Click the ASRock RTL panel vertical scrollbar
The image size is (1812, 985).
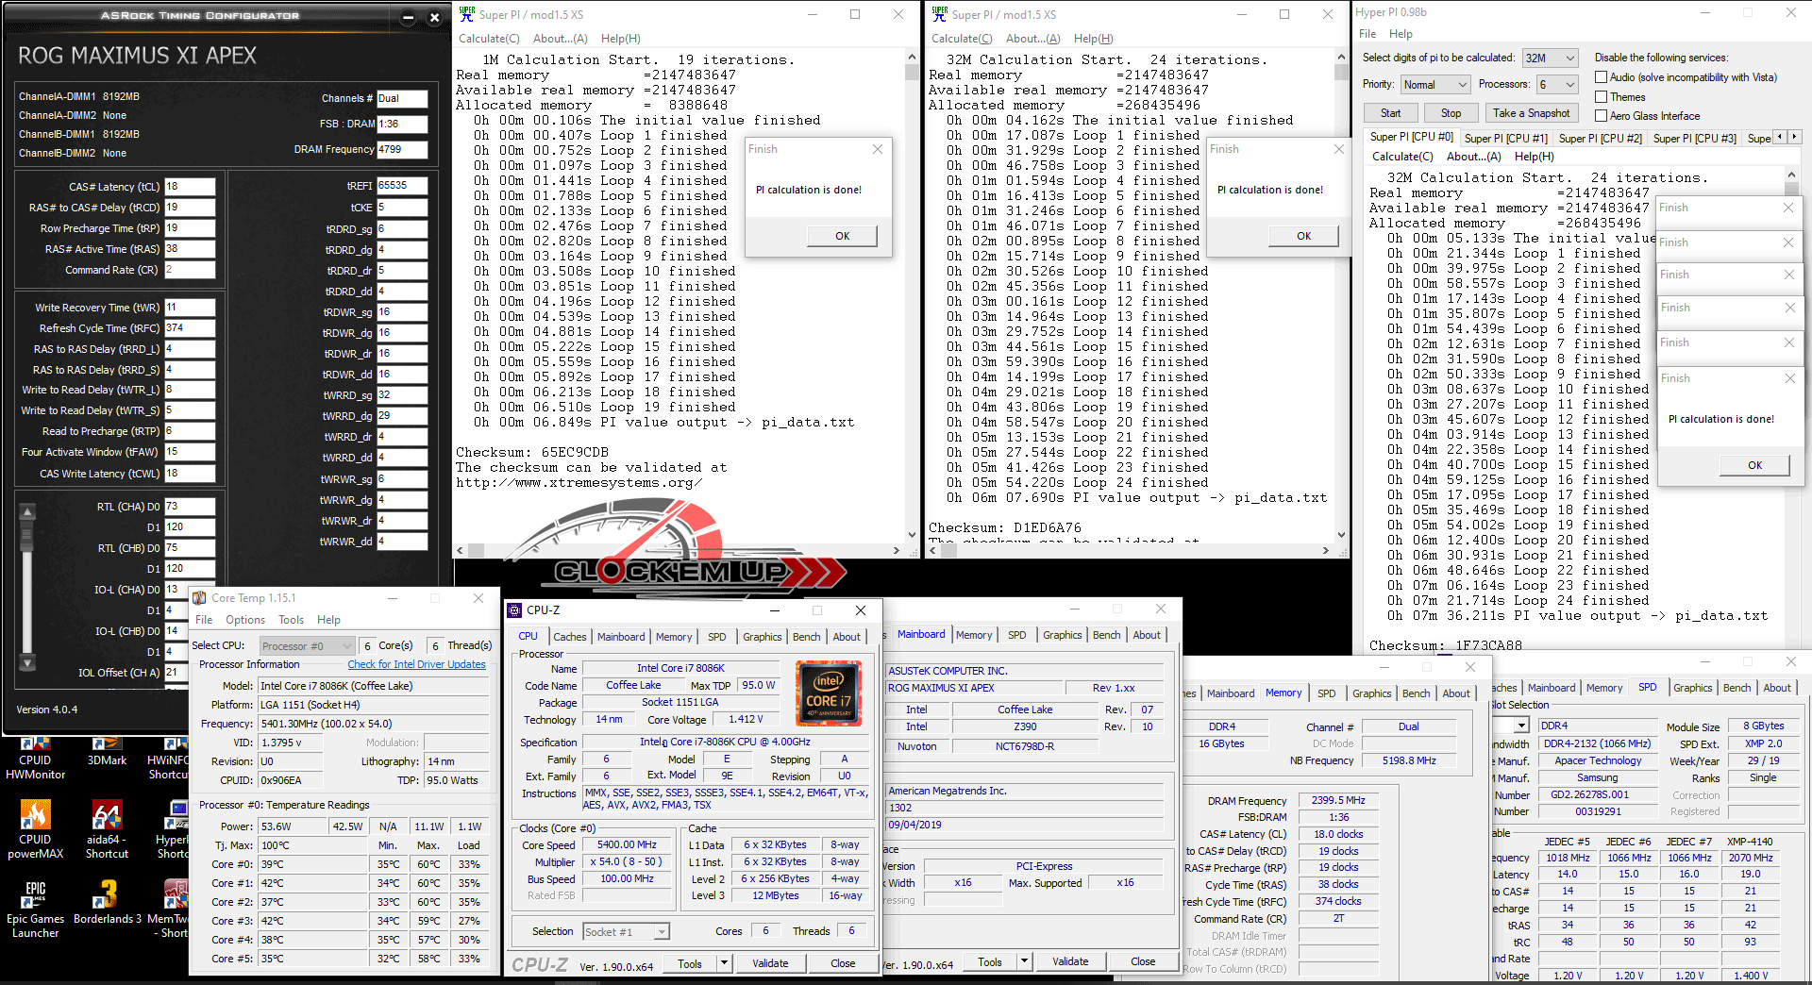point(27,585)
